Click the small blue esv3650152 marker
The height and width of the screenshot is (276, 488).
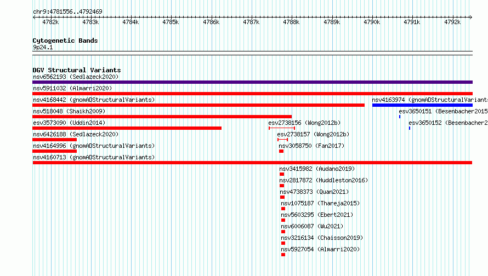tap(410, 128)
